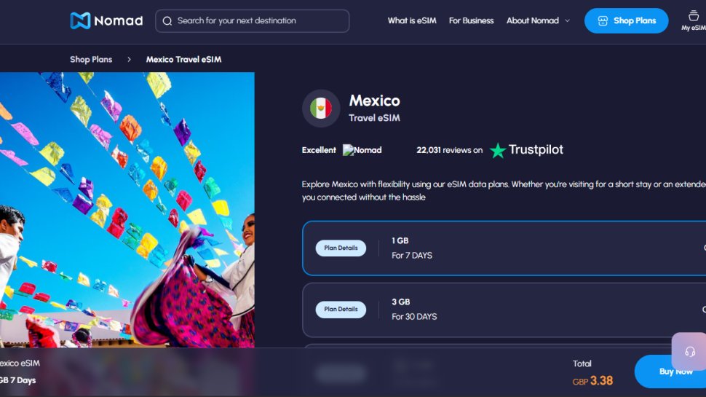Open the headset support chat widget

(690, 352)
